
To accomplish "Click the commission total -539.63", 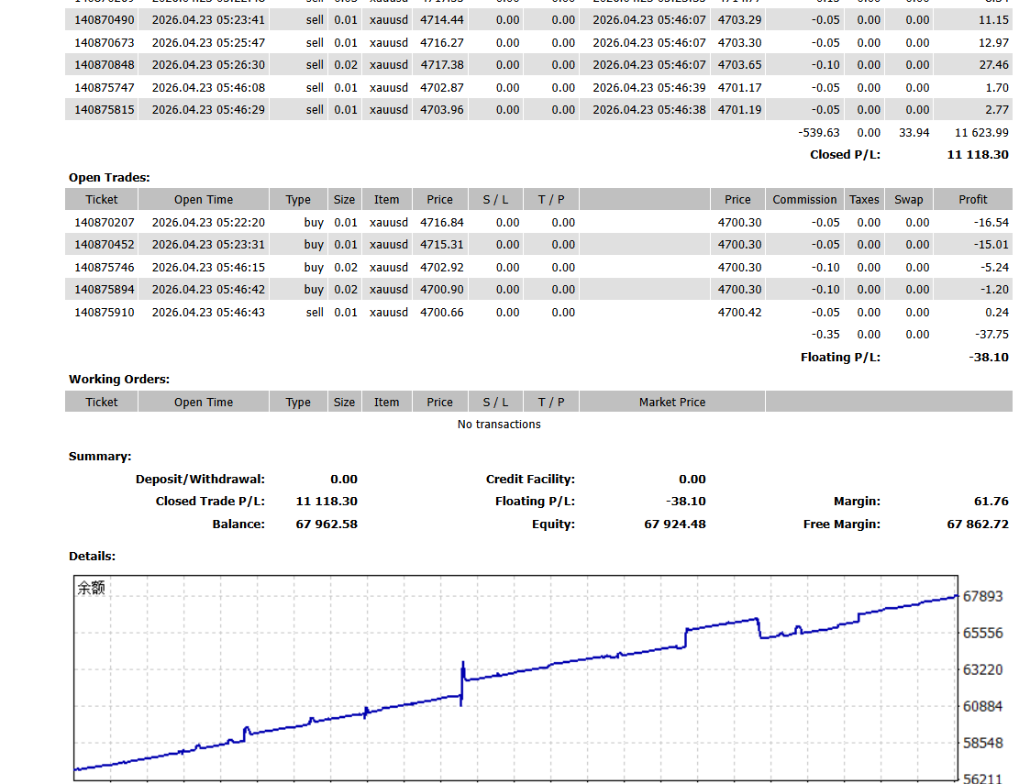I will (x=819, y=133).
